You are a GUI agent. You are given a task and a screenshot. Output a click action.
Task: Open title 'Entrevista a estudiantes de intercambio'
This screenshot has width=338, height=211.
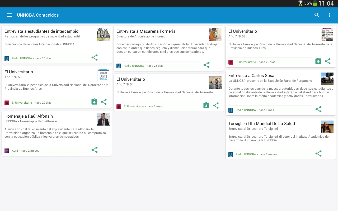(41, 31)
